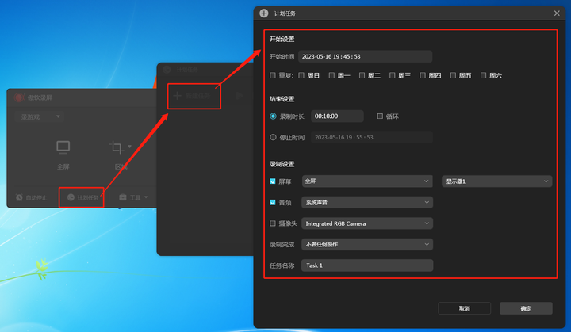Check the 周五 checkbox
The width and height of the screenshot is (571, 332).
[x=453, y=75]
